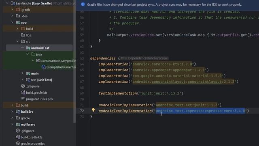Expand the app build folder
Viewport: 259px width, 146px height.
(x=17, y=29)
